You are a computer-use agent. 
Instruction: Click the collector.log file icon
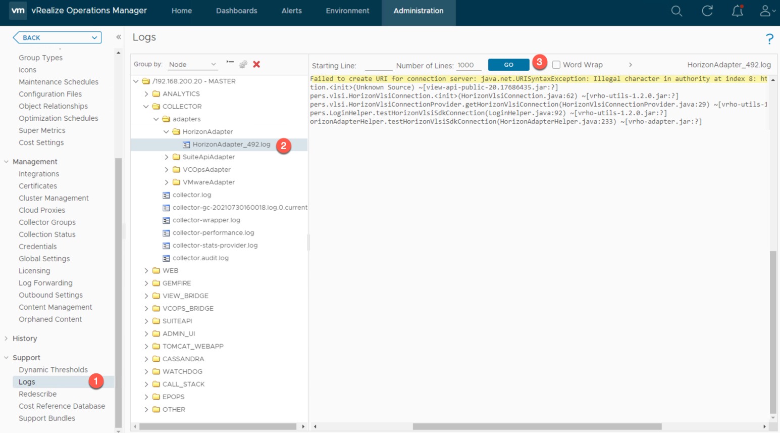pyautogui.click(x=166, y=195)
